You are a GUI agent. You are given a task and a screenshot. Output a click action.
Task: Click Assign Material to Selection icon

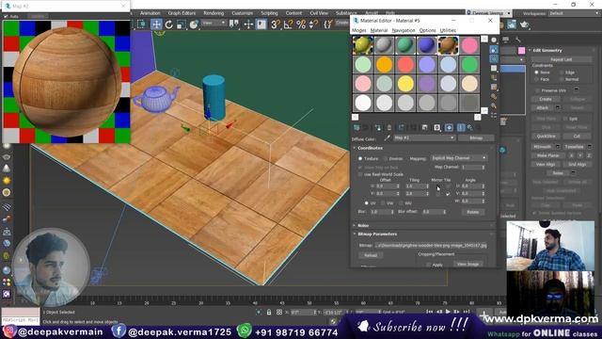378,128
